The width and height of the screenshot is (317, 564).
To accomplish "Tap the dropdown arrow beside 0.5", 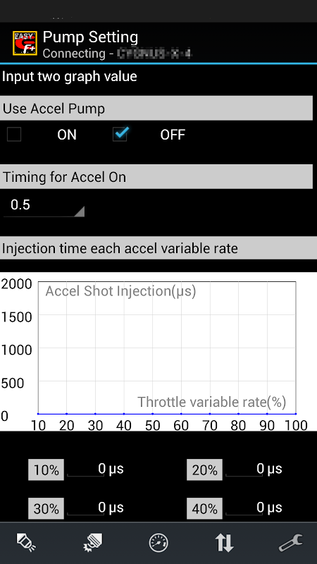I will click(79, 211).
